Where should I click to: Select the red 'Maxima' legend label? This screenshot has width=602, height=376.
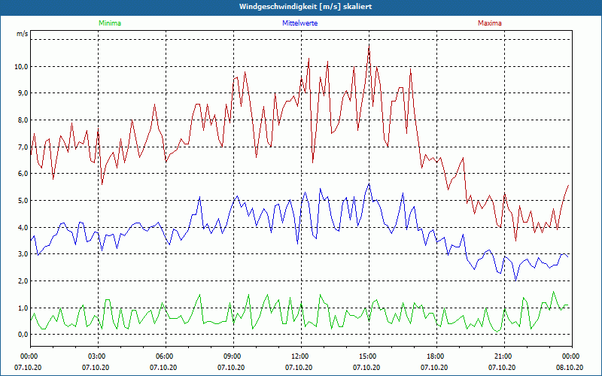[490, 23]
